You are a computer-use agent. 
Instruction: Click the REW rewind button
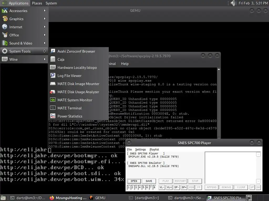click(x=192, y=187)
